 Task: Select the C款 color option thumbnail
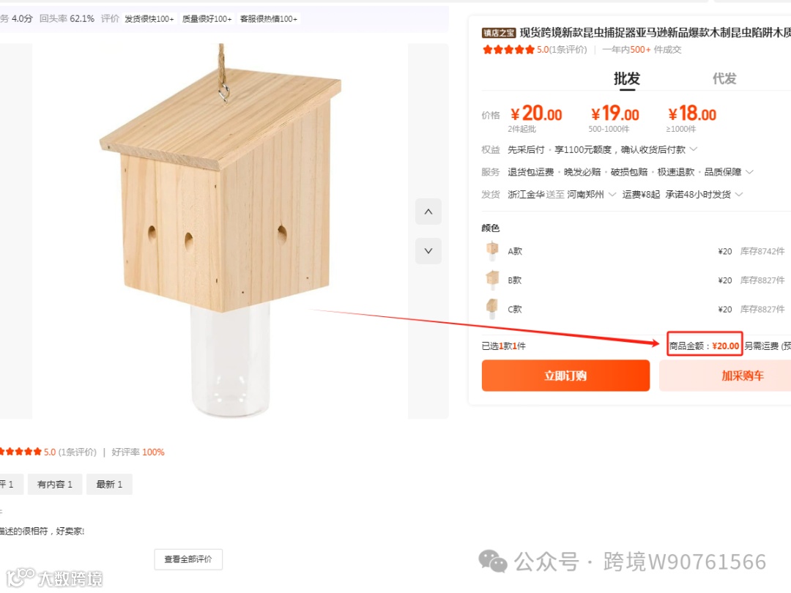click(x=492, y=309)
